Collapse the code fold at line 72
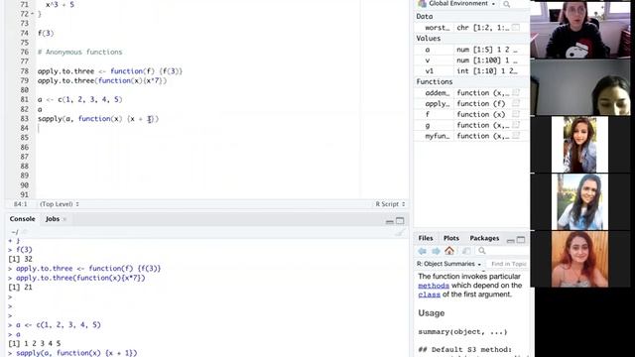Image resolution: width=635 pixels, height=357 pixels. (x=33, y=14)
